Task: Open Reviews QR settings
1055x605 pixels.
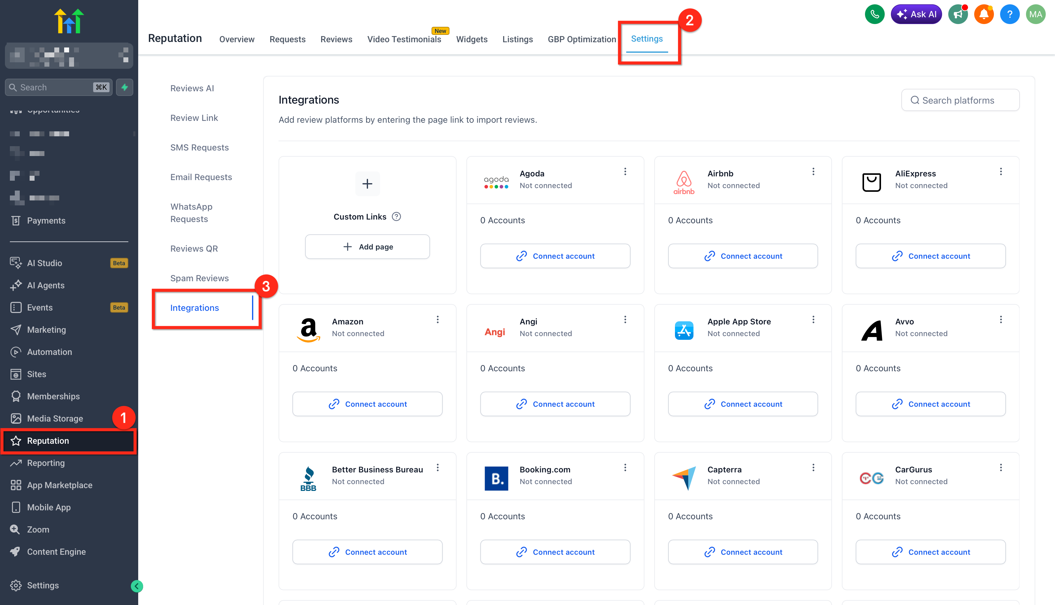Action: tap(194, 249)
